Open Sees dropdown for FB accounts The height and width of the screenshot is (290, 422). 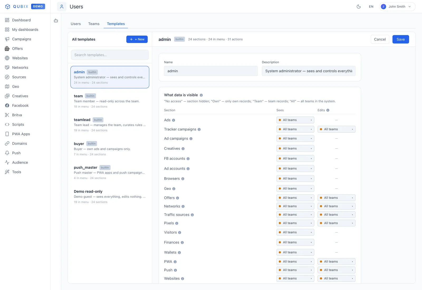tap(295, 158)
